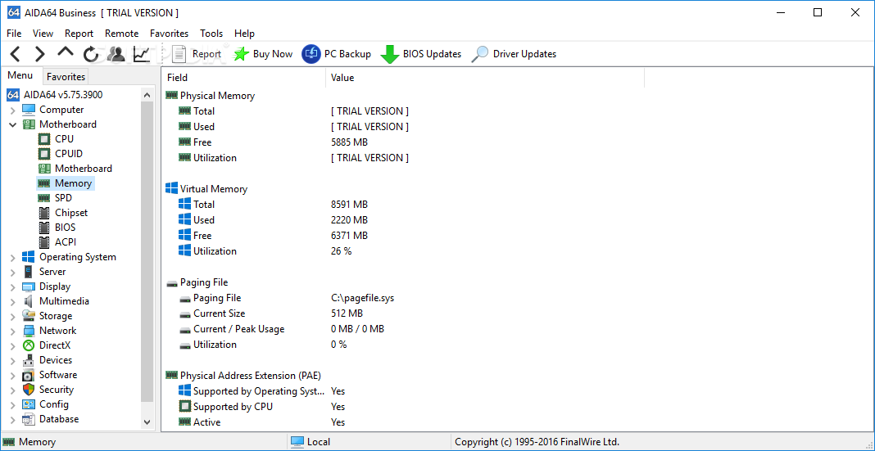Click the Database icon
The width and height of the screenshot is (875, 451).
click(x=29, y=419)
